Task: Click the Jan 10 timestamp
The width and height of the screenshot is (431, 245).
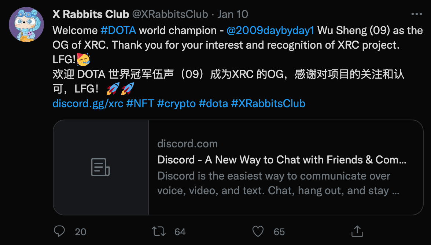Action: point(233,14)
